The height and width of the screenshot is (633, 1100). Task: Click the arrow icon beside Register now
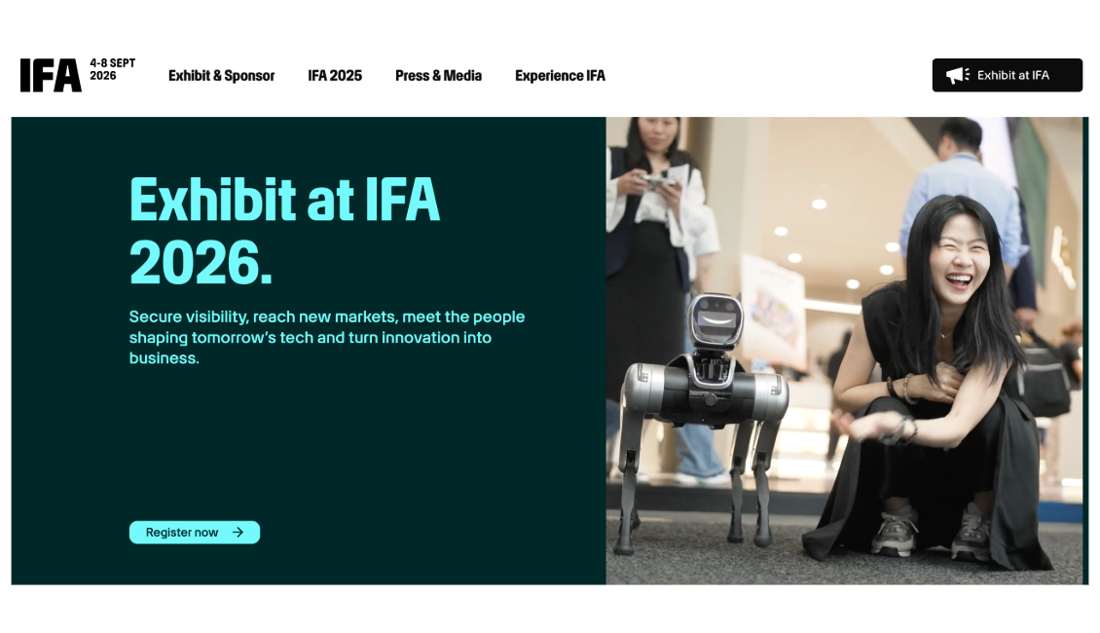238,532
